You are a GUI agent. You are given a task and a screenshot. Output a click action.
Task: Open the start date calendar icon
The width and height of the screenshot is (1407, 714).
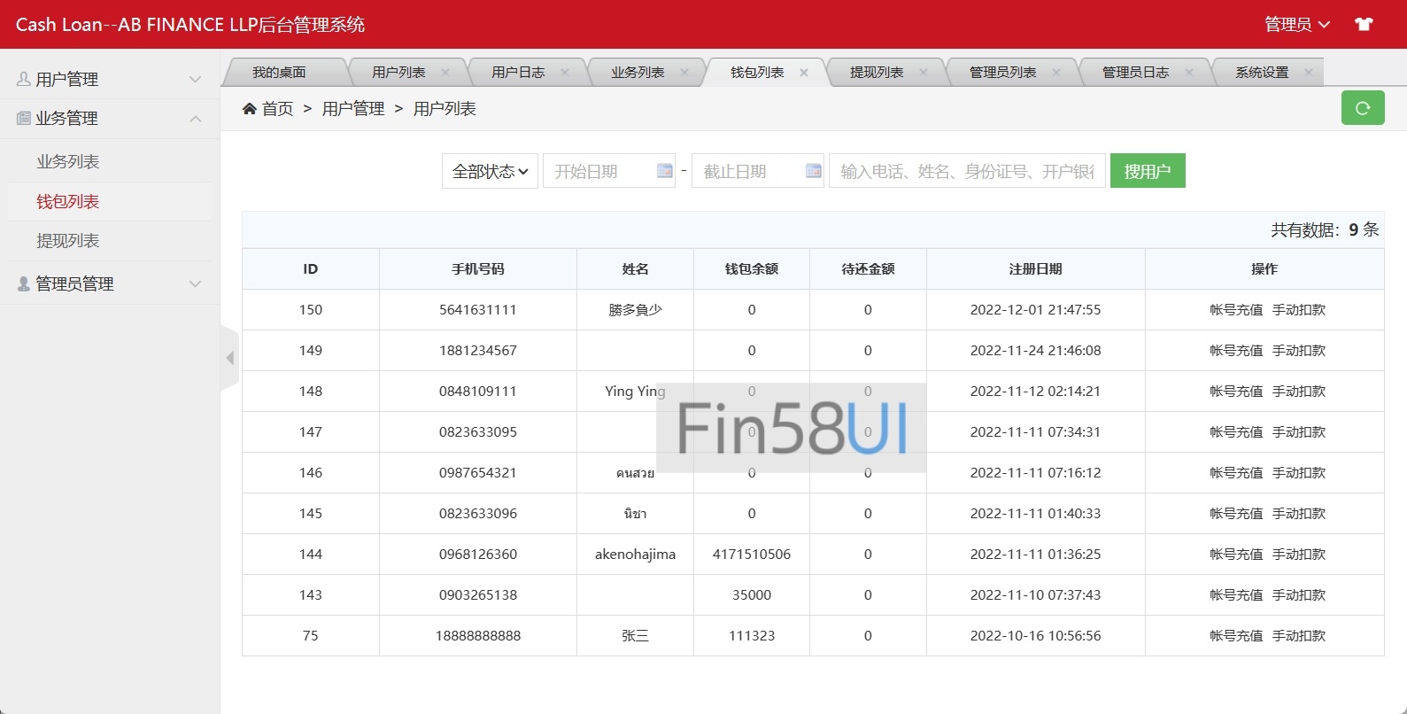click(664, 171)
